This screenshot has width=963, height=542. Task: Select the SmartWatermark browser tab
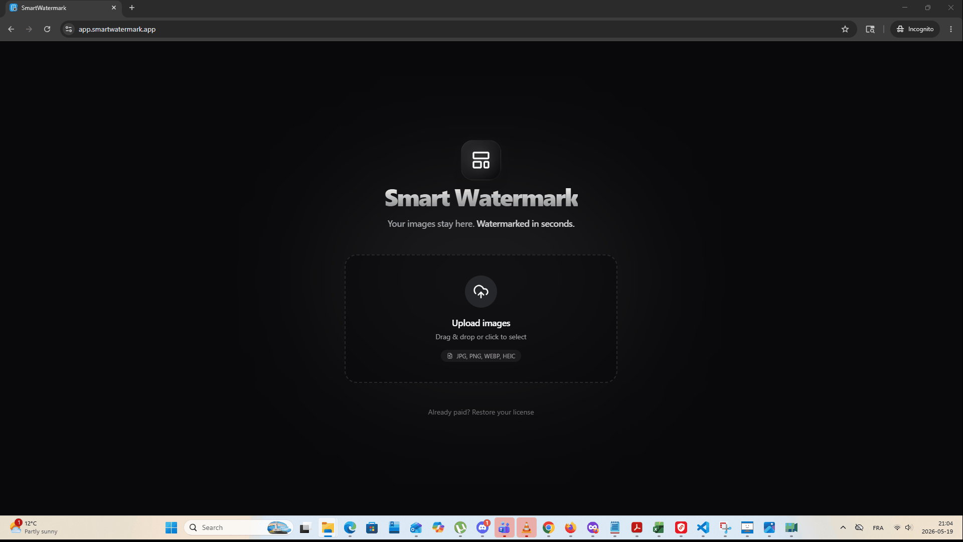pos(63,8)
